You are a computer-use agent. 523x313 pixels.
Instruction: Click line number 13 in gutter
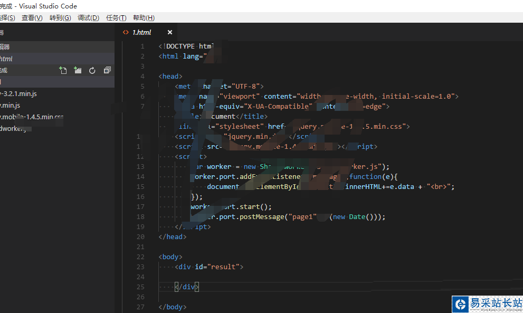(x=140, y=166)
